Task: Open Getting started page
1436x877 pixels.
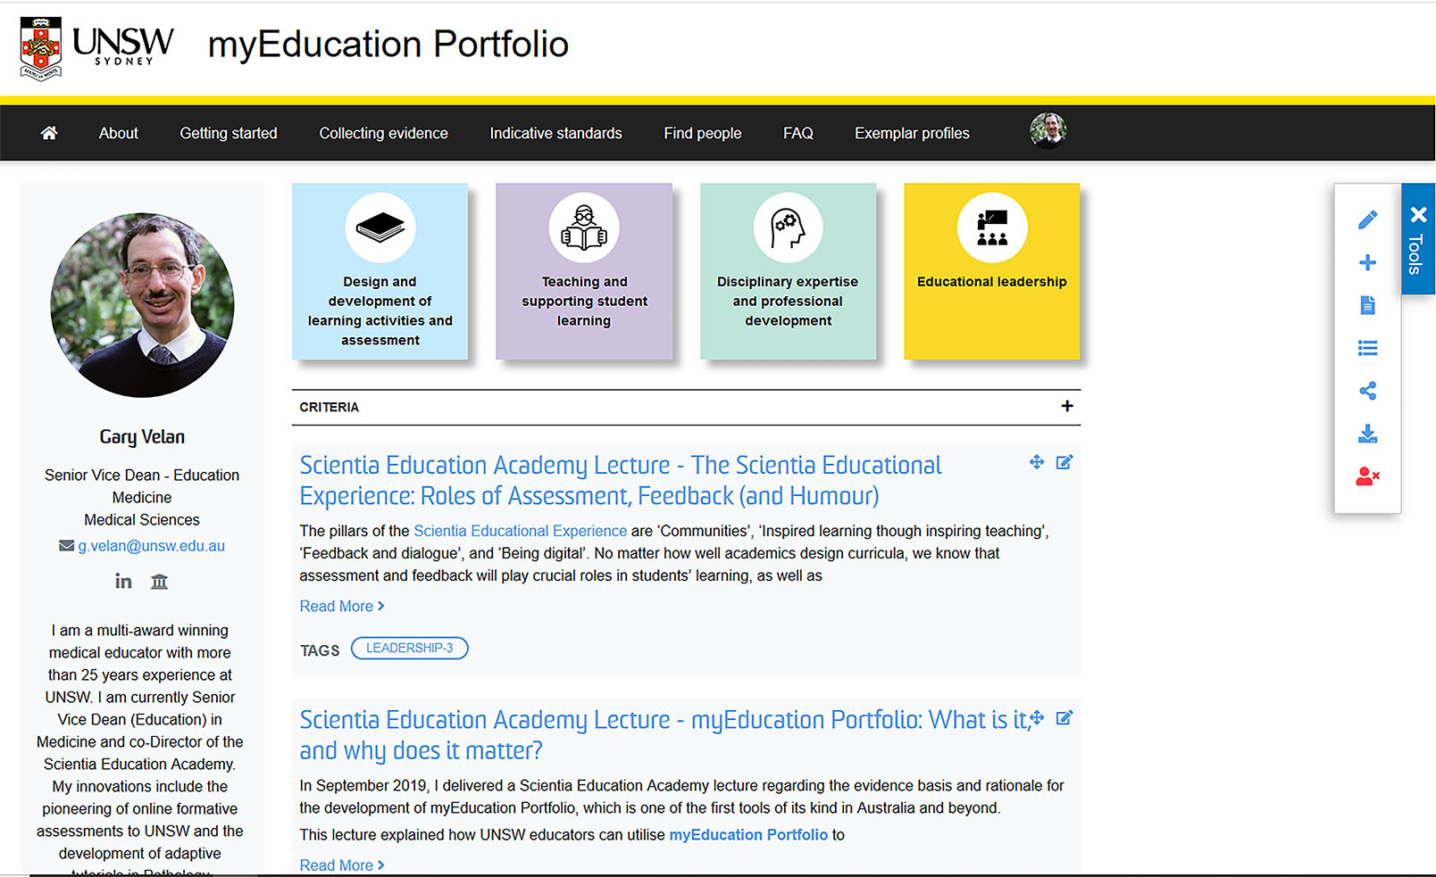Action: pos(229,133)
